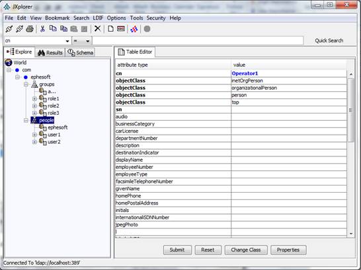Screen dimensions: 361x270
Task: Click the table scrollbar up arrow
Action: coord(351,74)
